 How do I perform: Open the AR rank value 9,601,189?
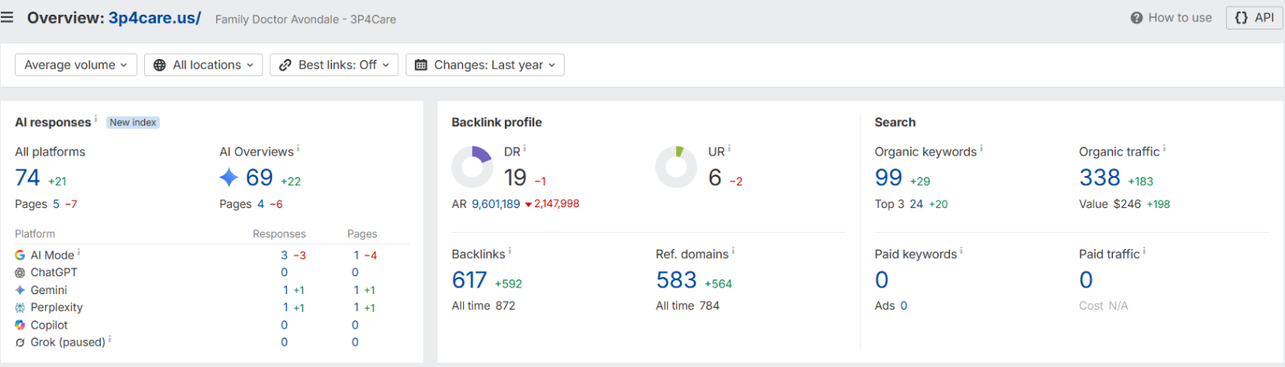click(496, 204)
